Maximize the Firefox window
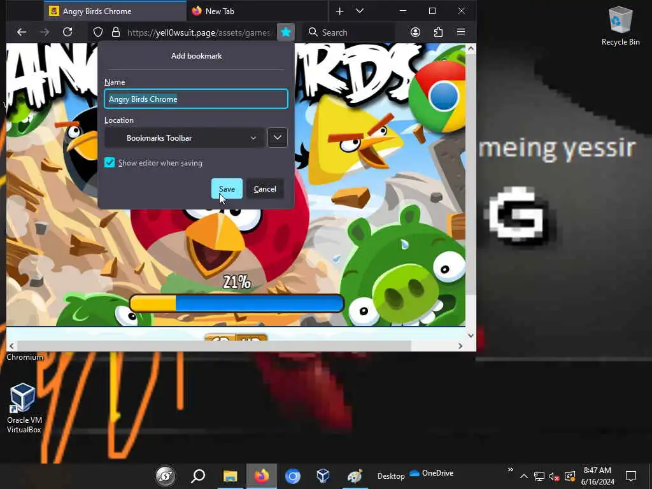The height and width of the screenshot is (489, 652). coord(432,11)
